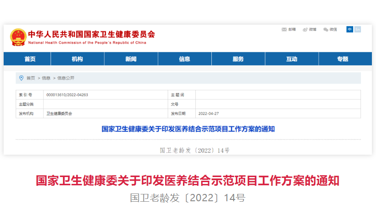This screenshot has height=209, width=376.
Task: Click the blue notice title in page
Action: pyautogui.click(x=188, y=129)
